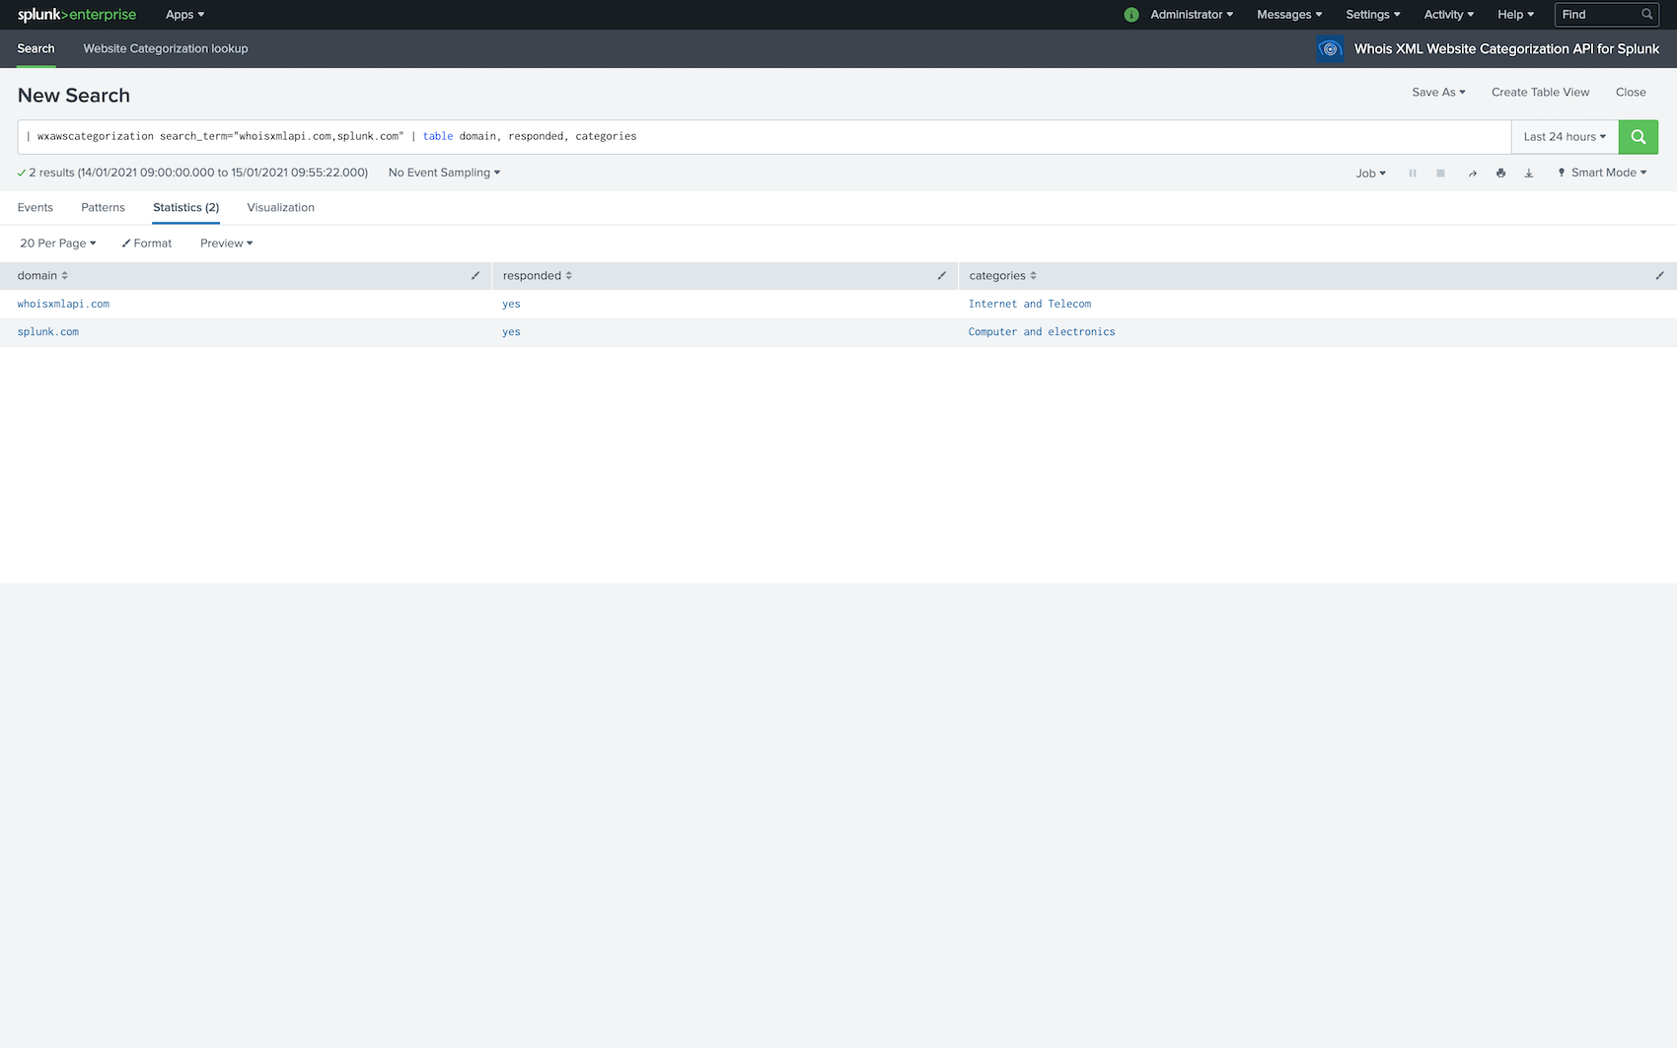The width and height of the screenshot is (1677, 1048).
Task: Click the Find box magnifier icon
Action: click(x=1646, y=15)
